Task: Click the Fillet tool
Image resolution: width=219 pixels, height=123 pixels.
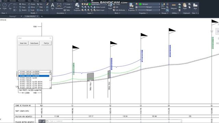Action: [40, 7]
